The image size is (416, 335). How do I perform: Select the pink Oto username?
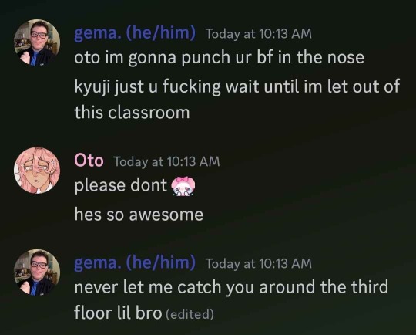pos(89,161)
